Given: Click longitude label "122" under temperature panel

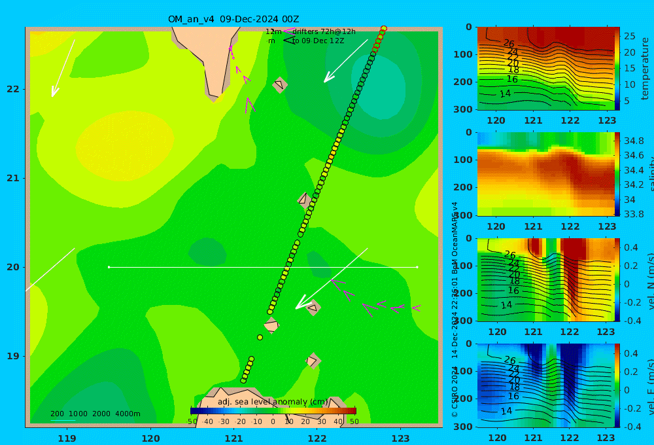Looking at the screenshot, I should [x=570, y=120].
